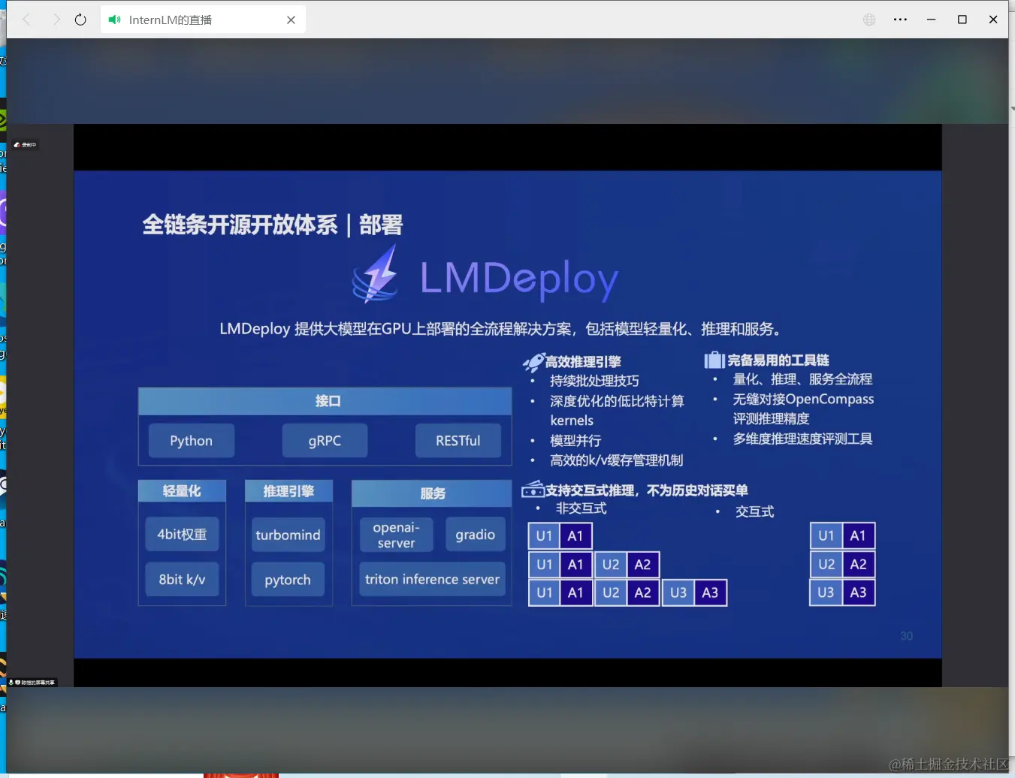Click the turbomind box

pyautogui.click(x=288, y=535)
